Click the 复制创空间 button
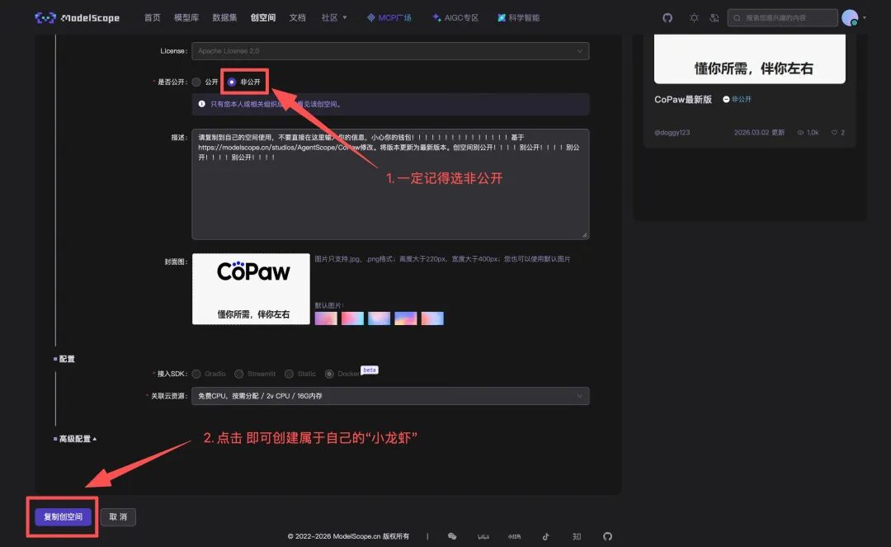Screen dimensions: 891x547 [63, 517]
